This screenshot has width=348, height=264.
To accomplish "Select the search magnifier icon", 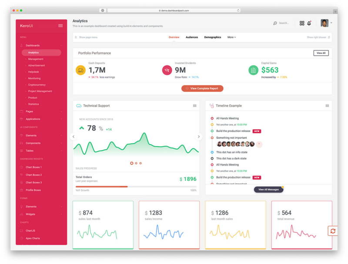I will (x=275, y=23).
